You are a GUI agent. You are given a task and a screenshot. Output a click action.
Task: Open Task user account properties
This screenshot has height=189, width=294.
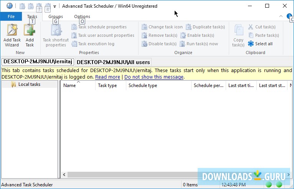pyautogui.click(x=103, y=35)
